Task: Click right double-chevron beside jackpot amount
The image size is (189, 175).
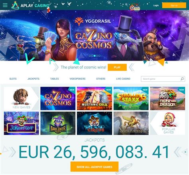Action: [x=177, y=152]
